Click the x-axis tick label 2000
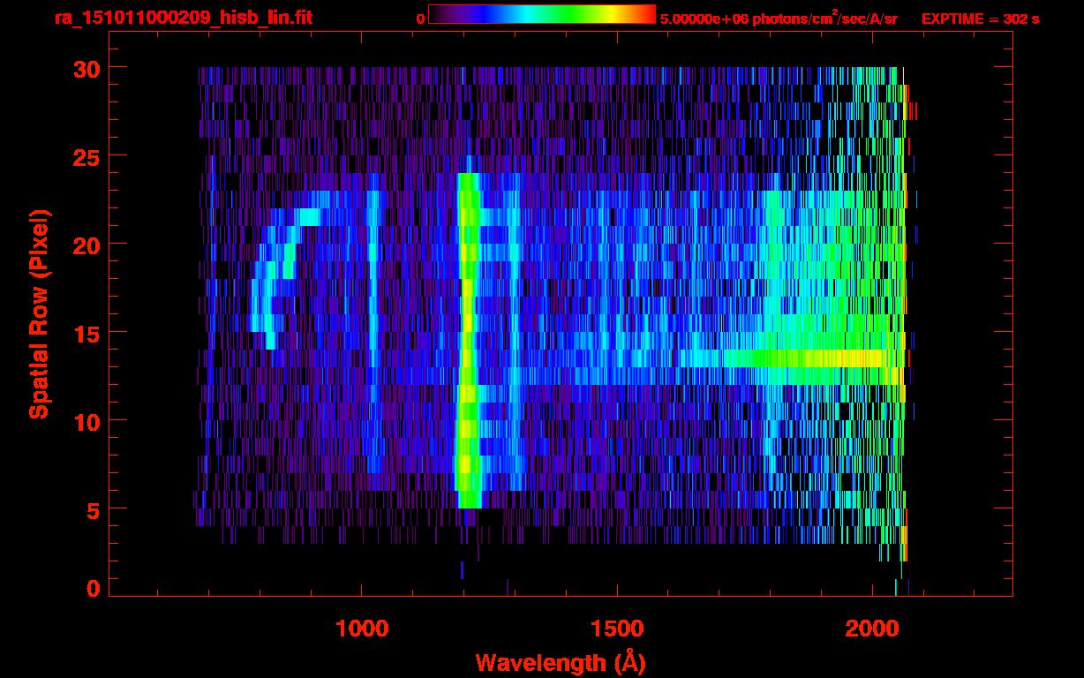The height and width of the screenshot is (678, 1084). [x=871, y=629]
